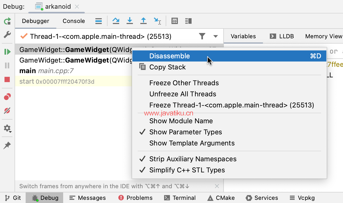Viewport: 343px width, 203px height.
Task: Select the main main.cpp:7 stack frame
Action: [x=47, y=71]
